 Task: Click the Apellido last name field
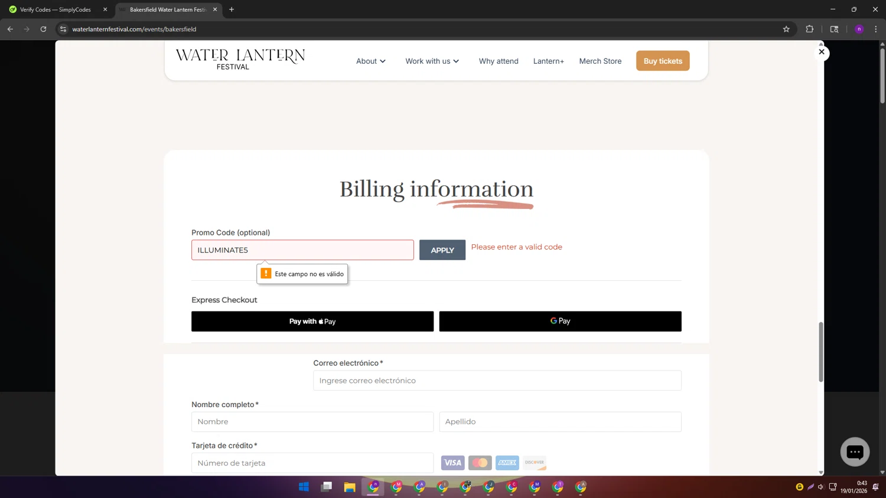point(560,422)
